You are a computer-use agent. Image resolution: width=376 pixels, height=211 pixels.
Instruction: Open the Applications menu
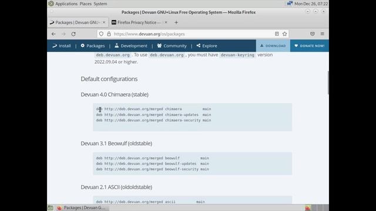point(66,4)
